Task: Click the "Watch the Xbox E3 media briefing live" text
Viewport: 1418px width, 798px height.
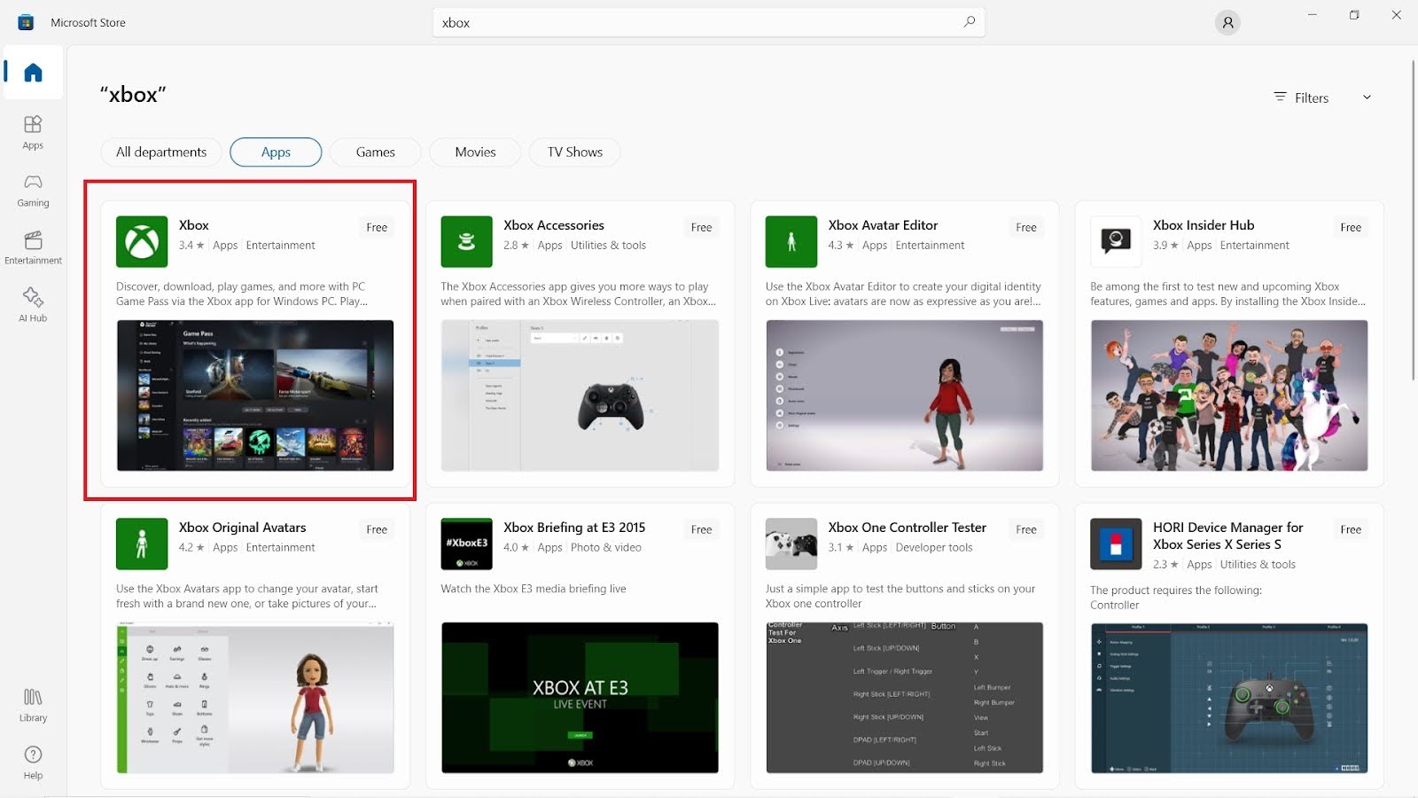Action: click(534, 589)
